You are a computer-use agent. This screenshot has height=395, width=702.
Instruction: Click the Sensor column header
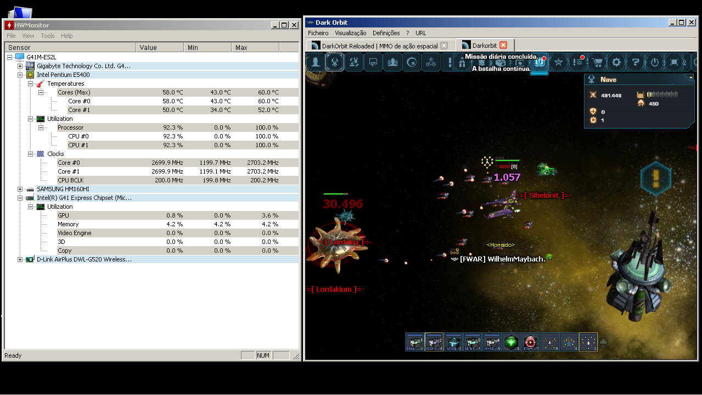[70, 48]
